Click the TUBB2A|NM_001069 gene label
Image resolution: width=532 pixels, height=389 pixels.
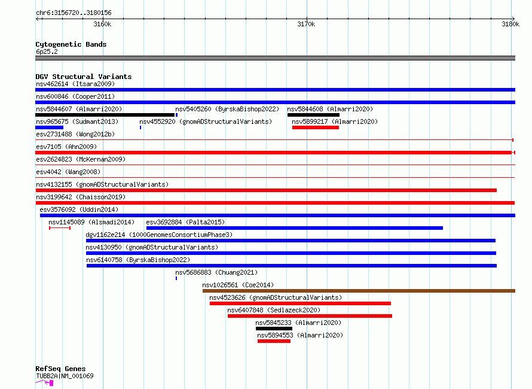[x=65, y=376]
